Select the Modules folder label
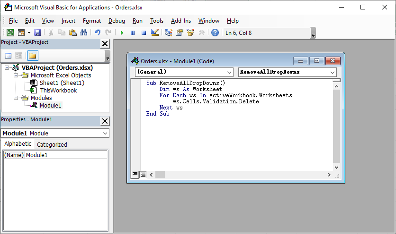This screenshot has width=396, height=234. click(x=41, y=98)
